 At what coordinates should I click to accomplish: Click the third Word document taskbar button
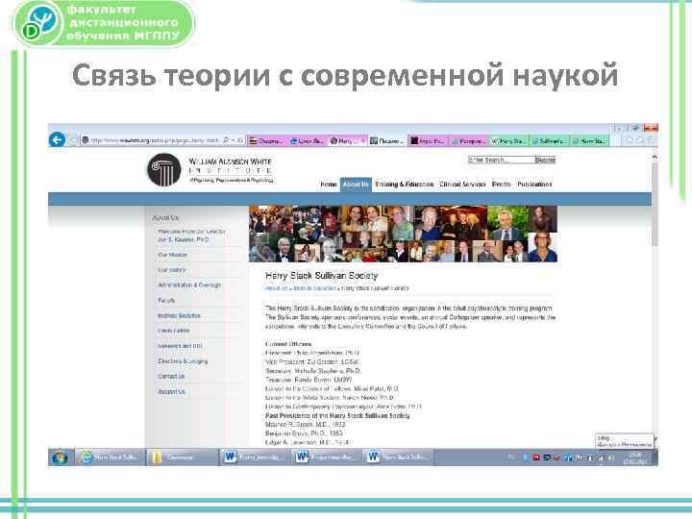pos(399,457)
